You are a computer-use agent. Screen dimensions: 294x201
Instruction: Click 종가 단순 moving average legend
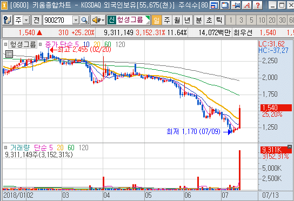(x=59, y=44)
